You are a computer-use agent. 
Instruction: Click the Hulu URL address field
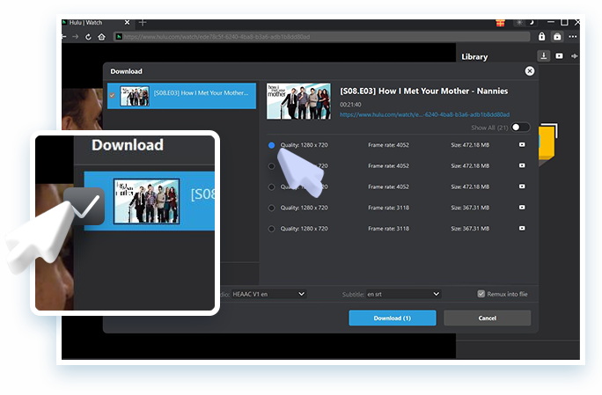click(x=322, y=37)
